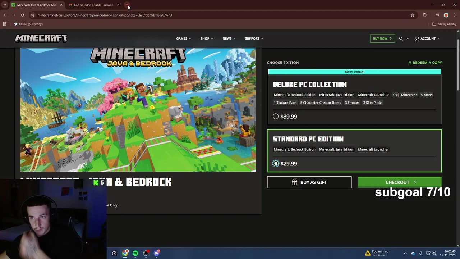The height and width of the screenshot is (259, 460).
Task: Click the Best value! banner
Action: [x=354, y=72]
